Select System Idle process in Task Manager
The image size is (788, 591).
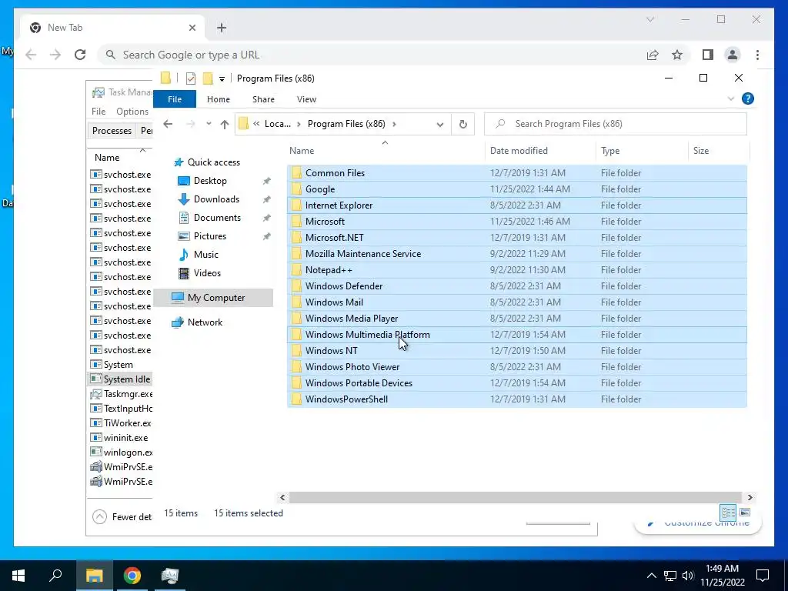tap(120, 379)
